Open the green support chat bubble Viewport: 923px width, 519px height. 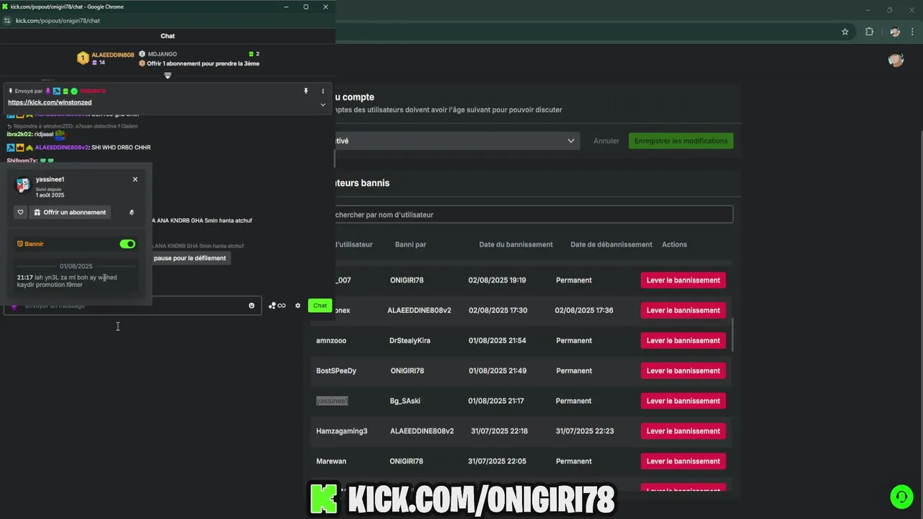coord(901,497)
